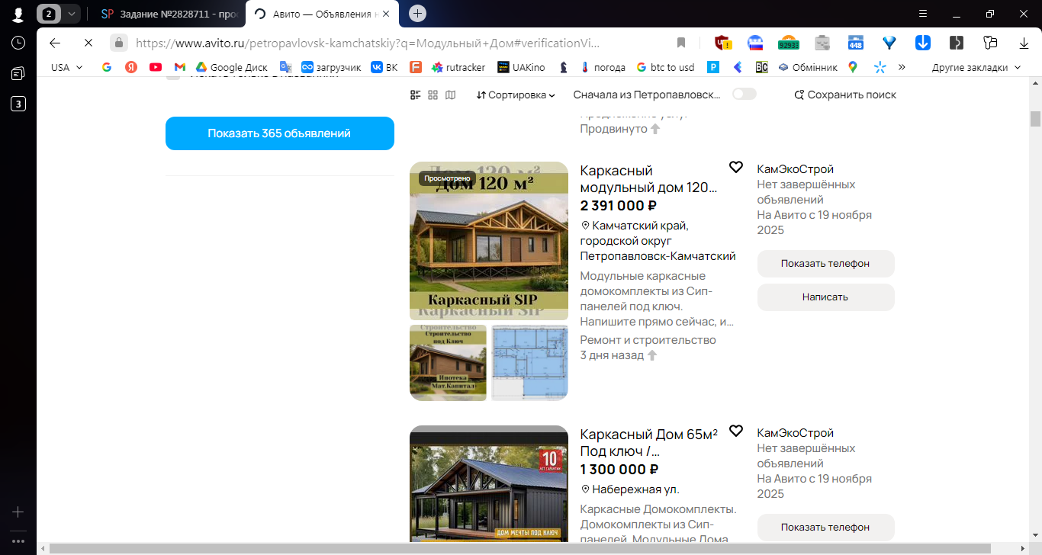Open the blue P bookmark icon
The height and width of the screenshot is (555, 1042).
(x=713, y=67)
